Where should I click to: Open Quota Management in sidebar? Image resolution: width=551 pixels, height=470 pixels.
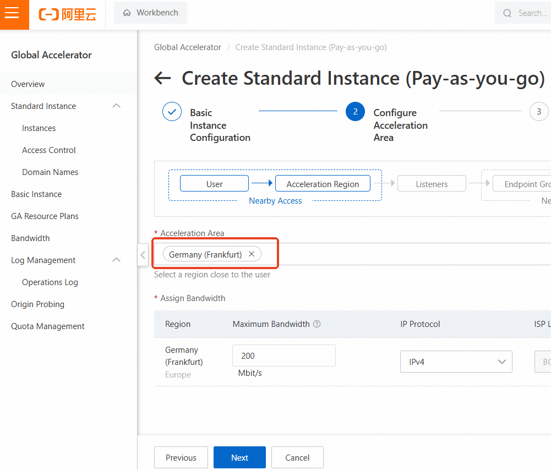pos(47,326)
